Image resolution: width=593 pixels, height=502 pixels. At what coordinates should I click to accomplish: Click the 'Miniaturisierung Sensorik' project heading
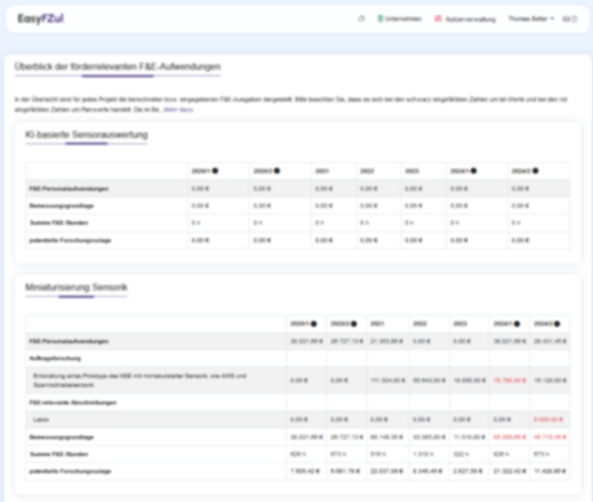click(x=76, y=288)
